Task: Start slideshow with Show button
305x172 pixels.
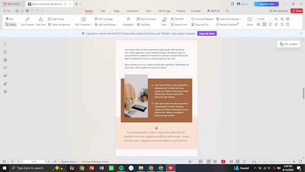Action: click(x=250, y=22)
